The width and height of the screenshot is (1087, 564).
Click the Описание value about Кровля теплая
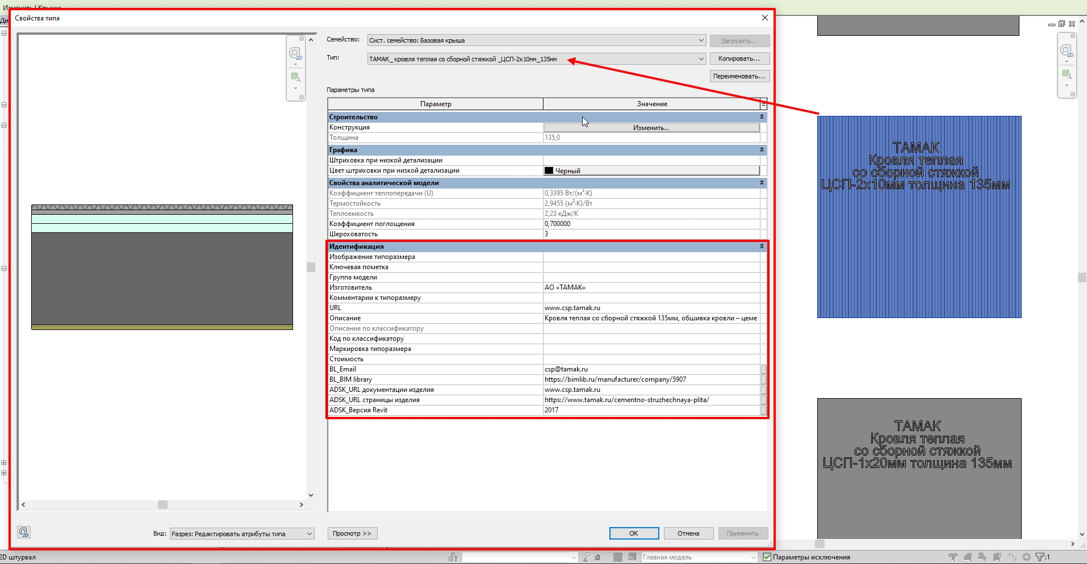click(x=651, y=318)
